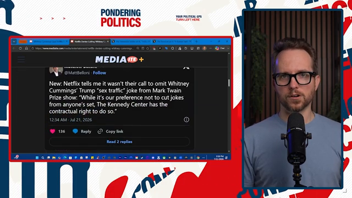Click the Mediaite+ logo
The width and height of the screenshot is (352, 198).
(x=119, y=59)
